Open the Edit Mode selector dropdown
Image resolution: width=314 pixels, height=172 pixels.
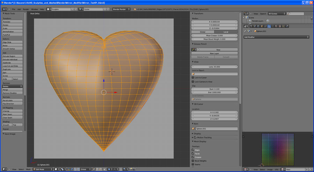(x=42, y=169)
